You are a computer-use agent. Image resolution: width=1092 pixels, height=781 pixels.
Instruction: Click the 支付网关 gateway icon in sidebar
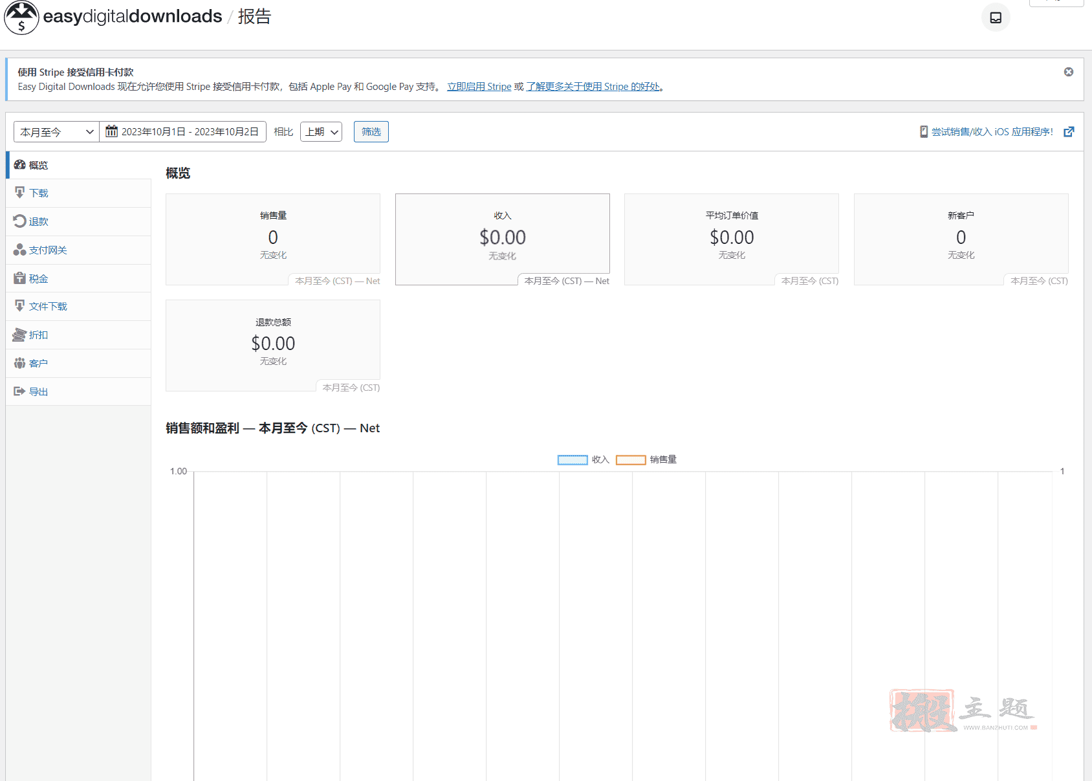click(x=19, y=250)
